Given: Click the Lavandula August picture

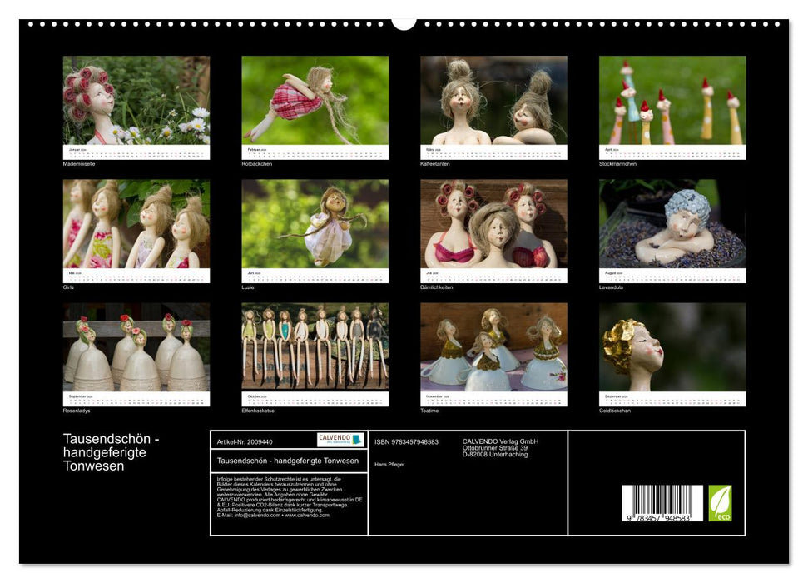Looking at the screenshot, I should pyautogui.click(x=672, y=224).
